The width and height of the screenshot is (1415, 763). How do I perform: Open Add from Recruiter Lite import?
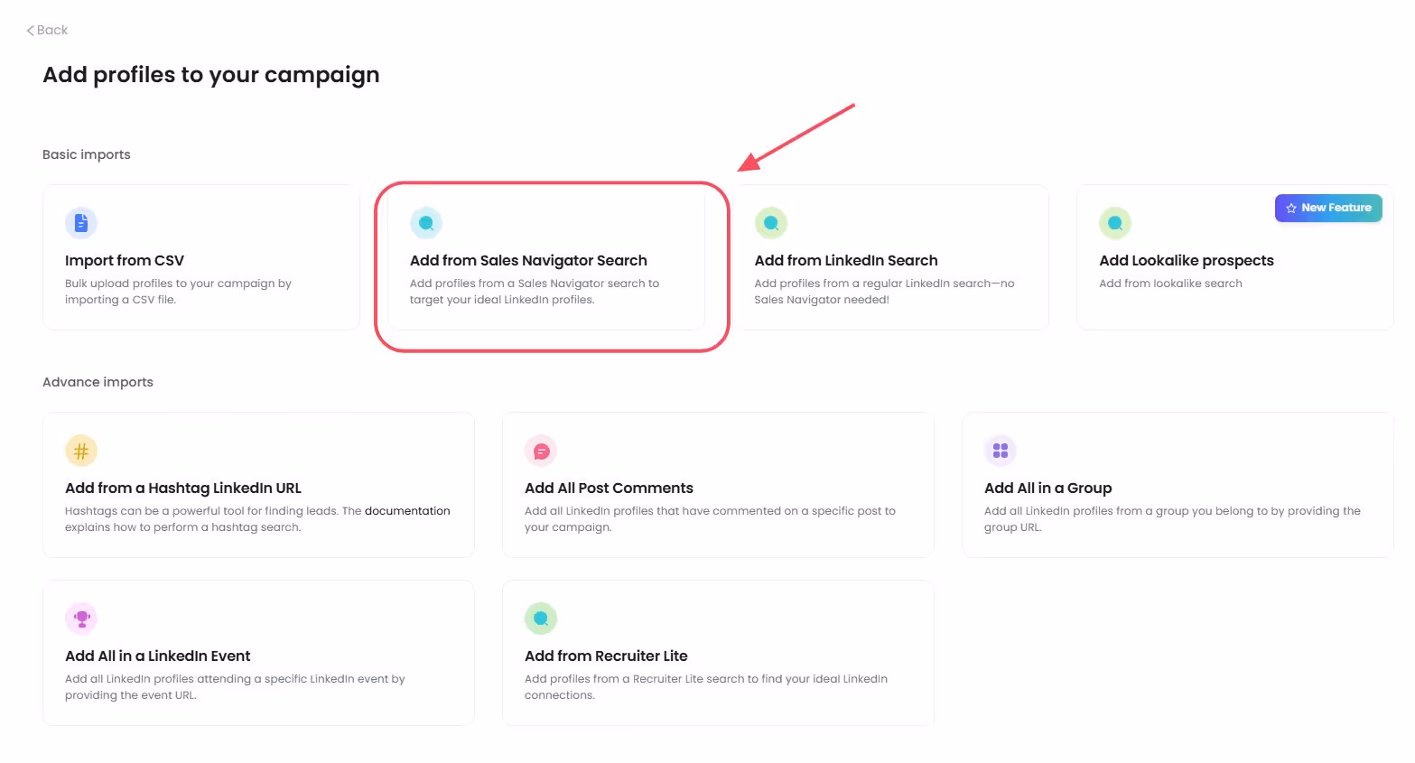pyautogui.click(x=717, y=653)
